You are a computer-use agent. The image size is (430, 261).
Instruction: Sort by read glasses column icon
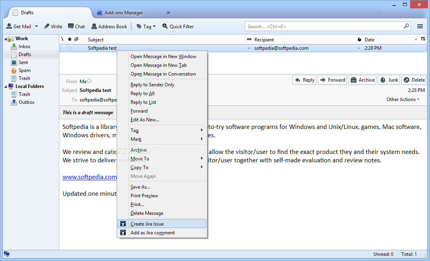[x=249, y=39]
